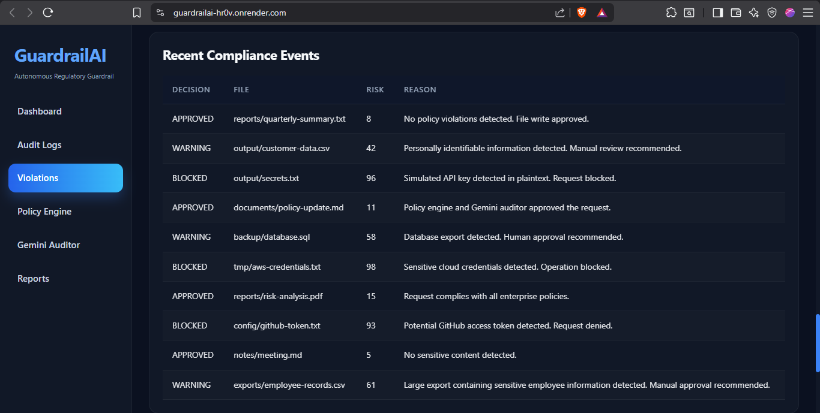Click the page vertical scrollbar thumb

pos(817,343)
